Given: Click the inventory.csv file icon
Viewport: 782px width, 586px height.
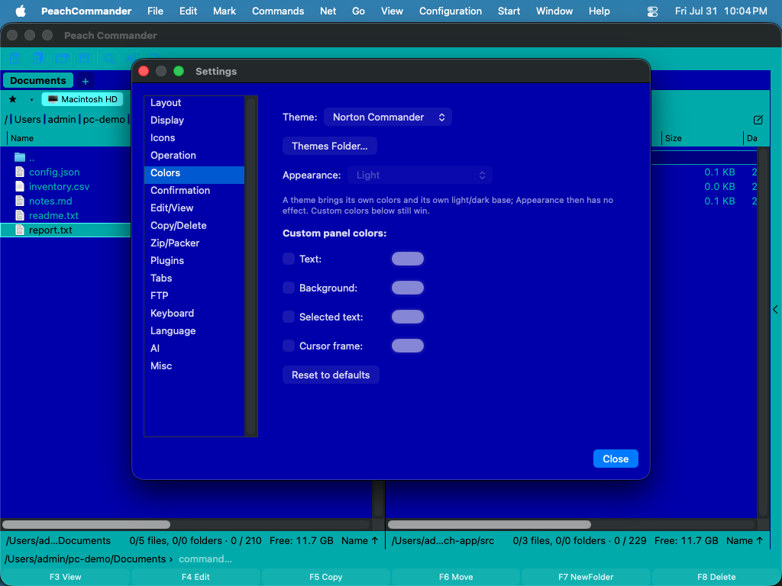Looking at the screenshot, I should pyautogui.click(x=19, y=186).
